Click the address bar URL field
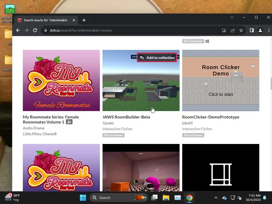 [132, 30]
